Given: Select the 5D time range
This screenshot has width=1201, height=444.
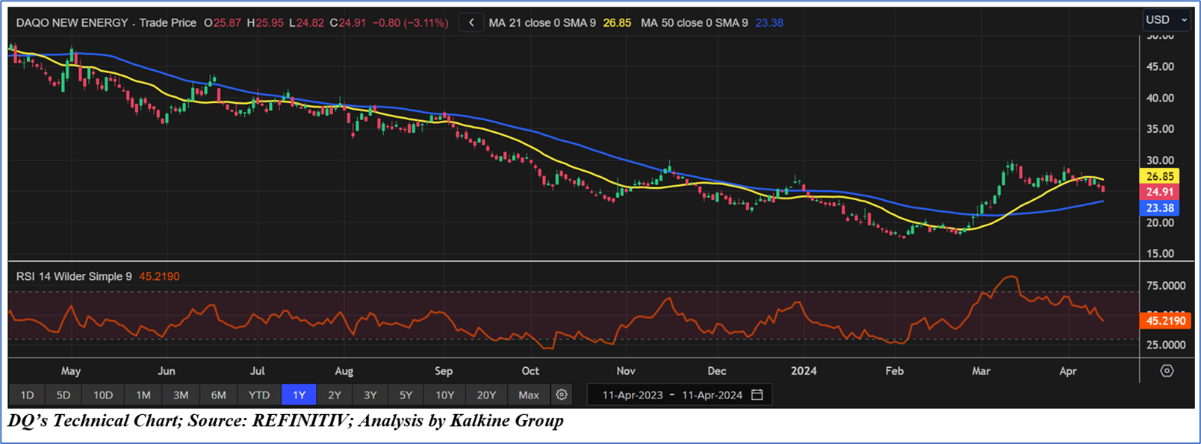Looking at the screenshot, I should point(63,395).
